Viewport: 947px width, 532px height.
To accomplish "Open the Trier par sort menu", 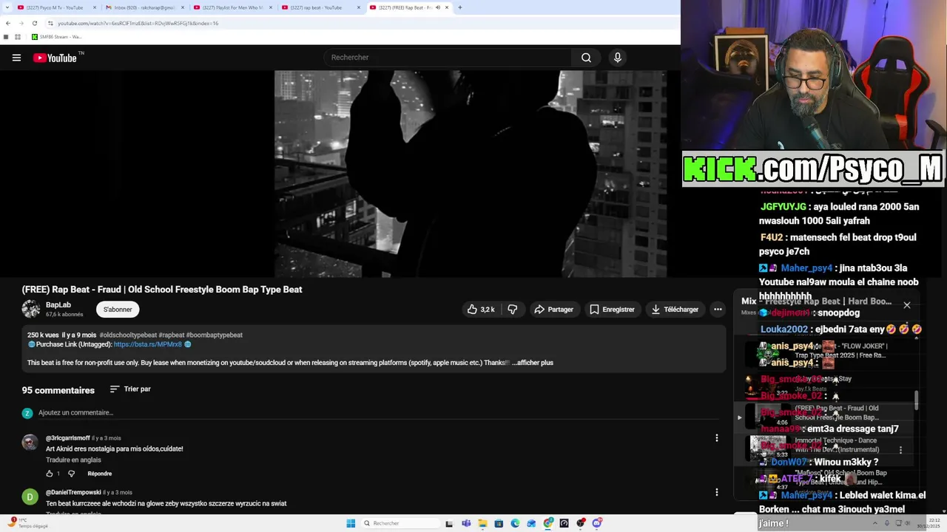I will [x=130, y=389].
